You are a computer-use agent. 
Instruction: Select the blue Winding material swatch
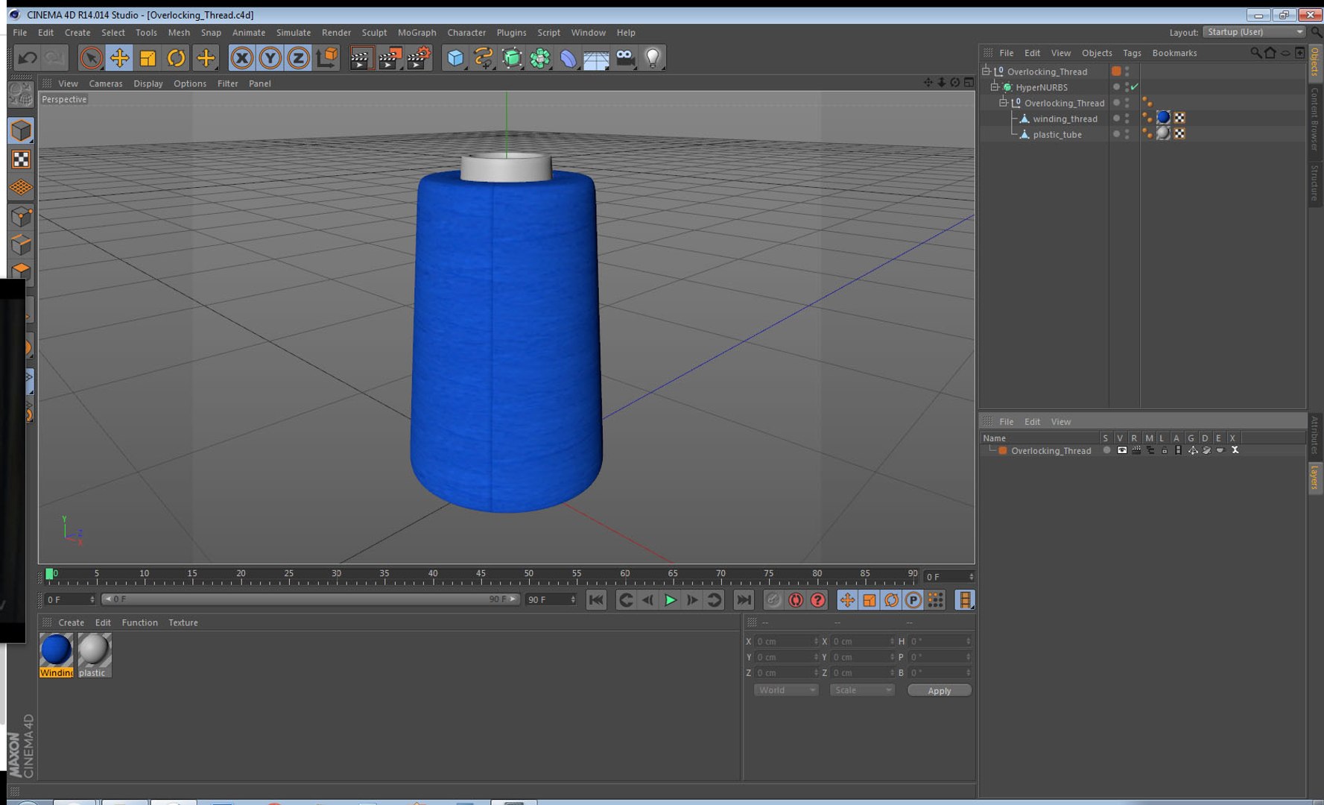pos(56,654)
